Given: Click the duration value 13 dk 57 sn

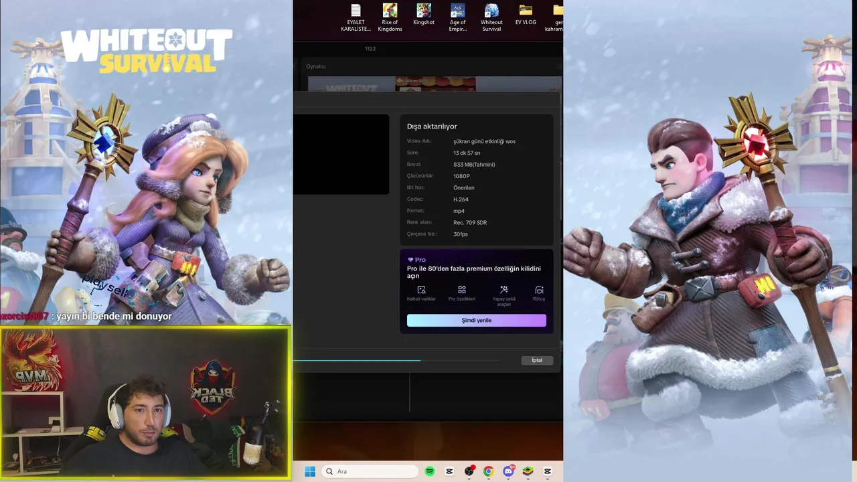Looking at the screenshot, I should tap(467, 153).
